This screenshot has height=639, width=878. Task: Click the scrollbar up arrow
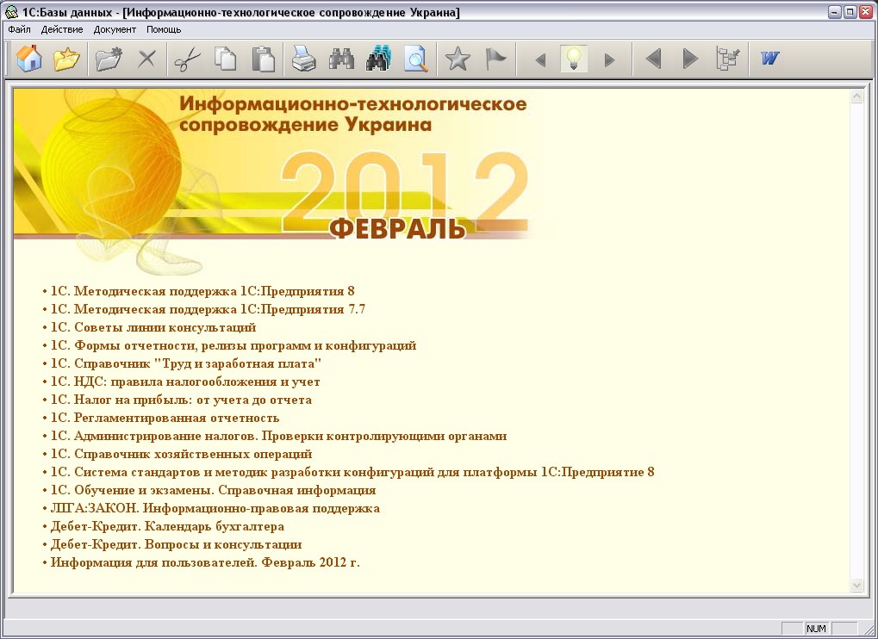[856, 96]
